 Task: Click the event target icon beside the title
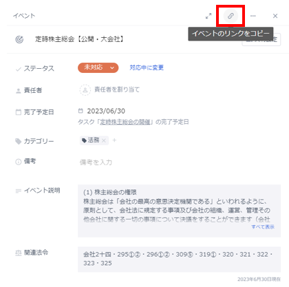(19, 39)
